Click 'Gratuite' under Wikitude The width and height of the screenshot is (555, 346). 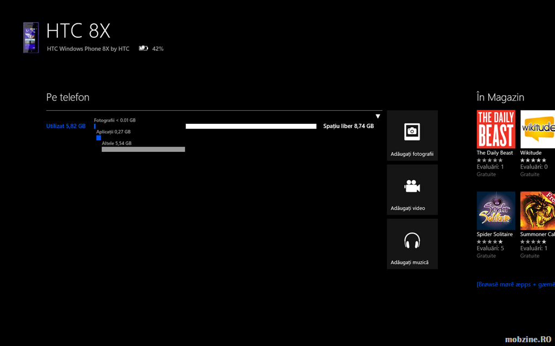pos(530,175)
